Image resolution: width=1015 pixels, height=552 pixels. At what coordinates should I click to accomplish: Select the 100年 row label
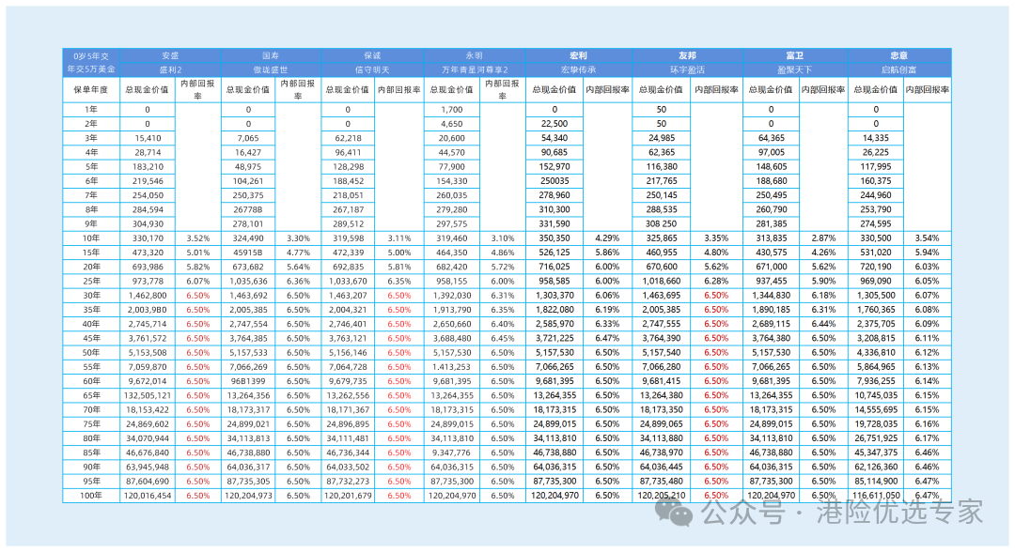point(91,496)
